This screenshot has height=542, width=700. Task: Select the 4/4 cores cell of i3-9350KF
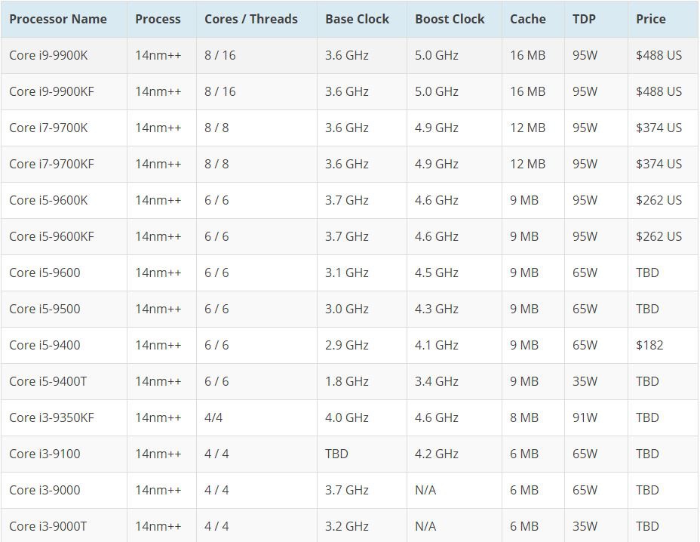[213, 417]
